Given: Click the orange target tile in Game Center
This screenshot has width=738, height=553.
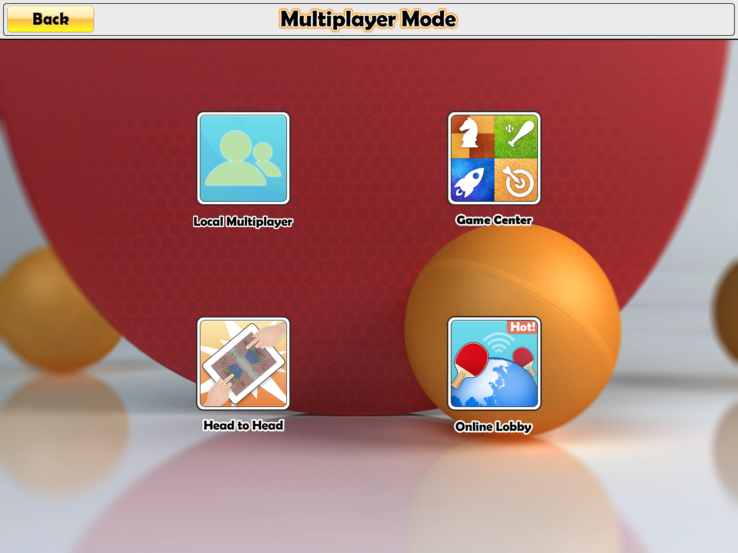Looking at the screenshot, I should [x=516, y=180].
